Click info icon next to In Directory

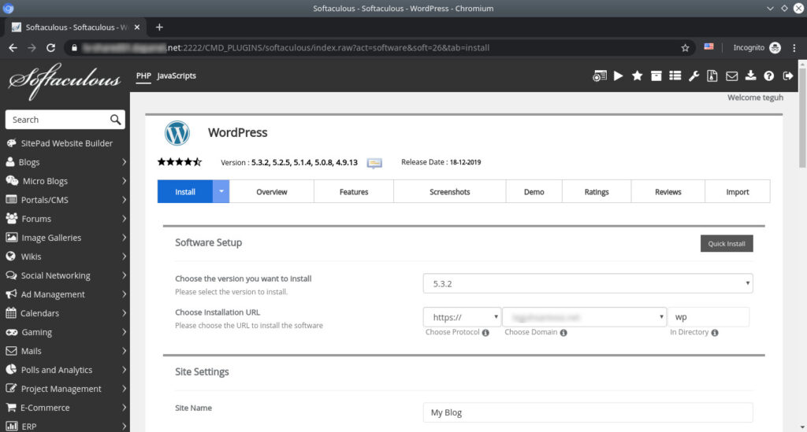(714, 333)
